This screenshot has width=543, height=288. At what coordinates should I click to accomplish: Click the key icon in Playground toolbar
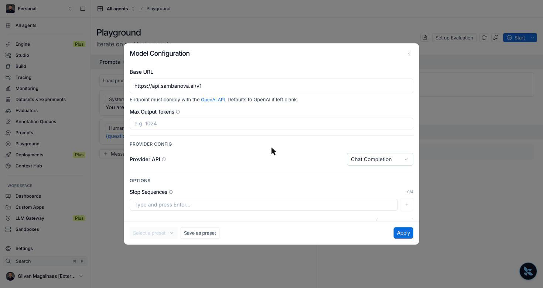coord(496,38)
